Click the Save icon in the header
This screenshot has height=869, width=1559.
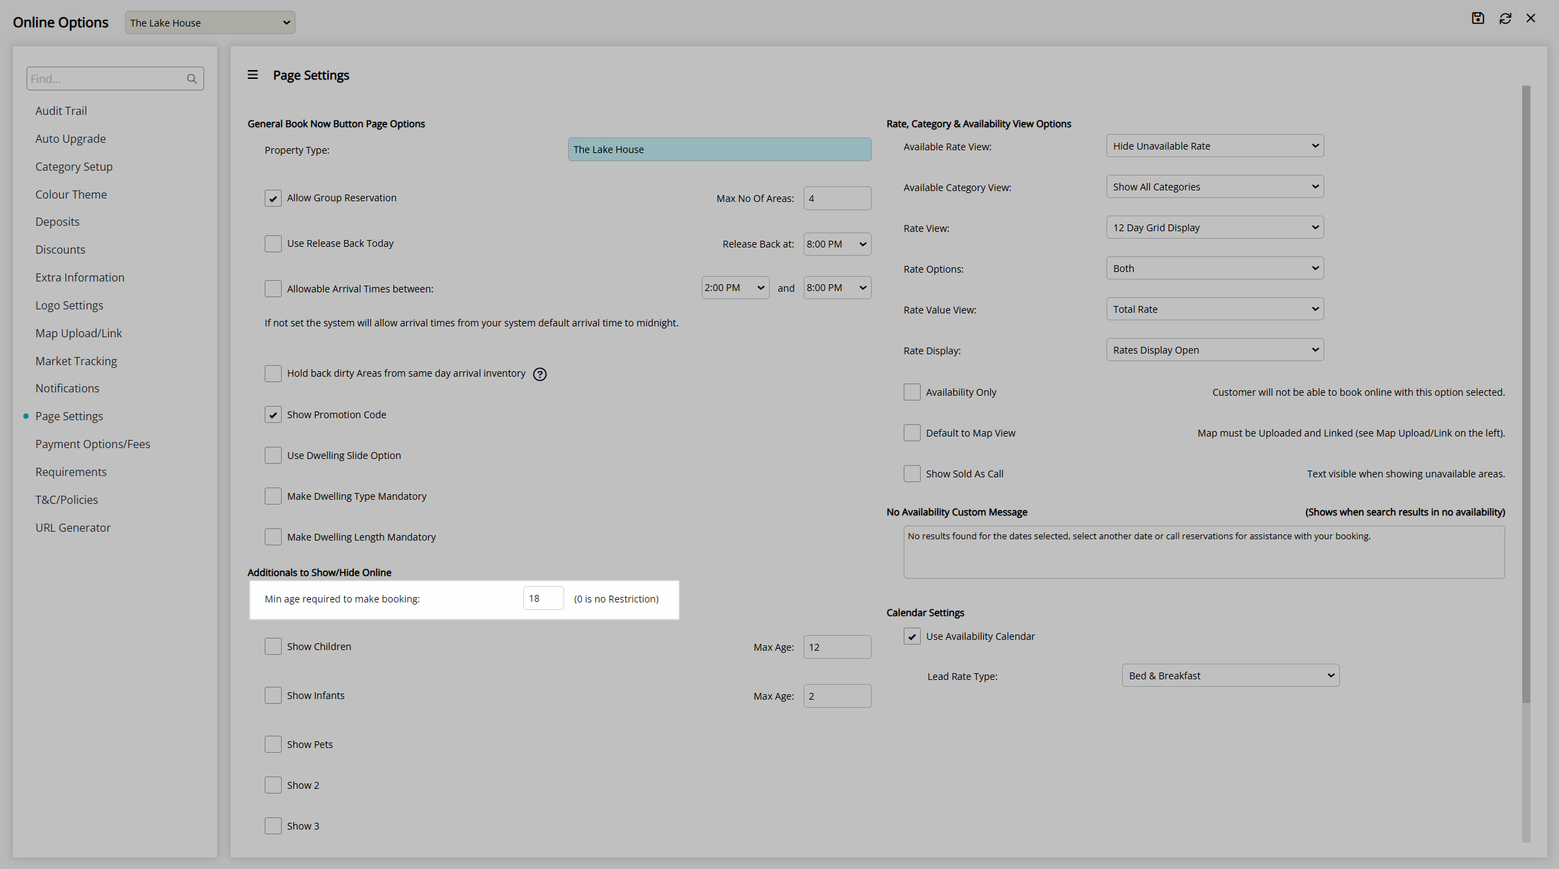1477,18
